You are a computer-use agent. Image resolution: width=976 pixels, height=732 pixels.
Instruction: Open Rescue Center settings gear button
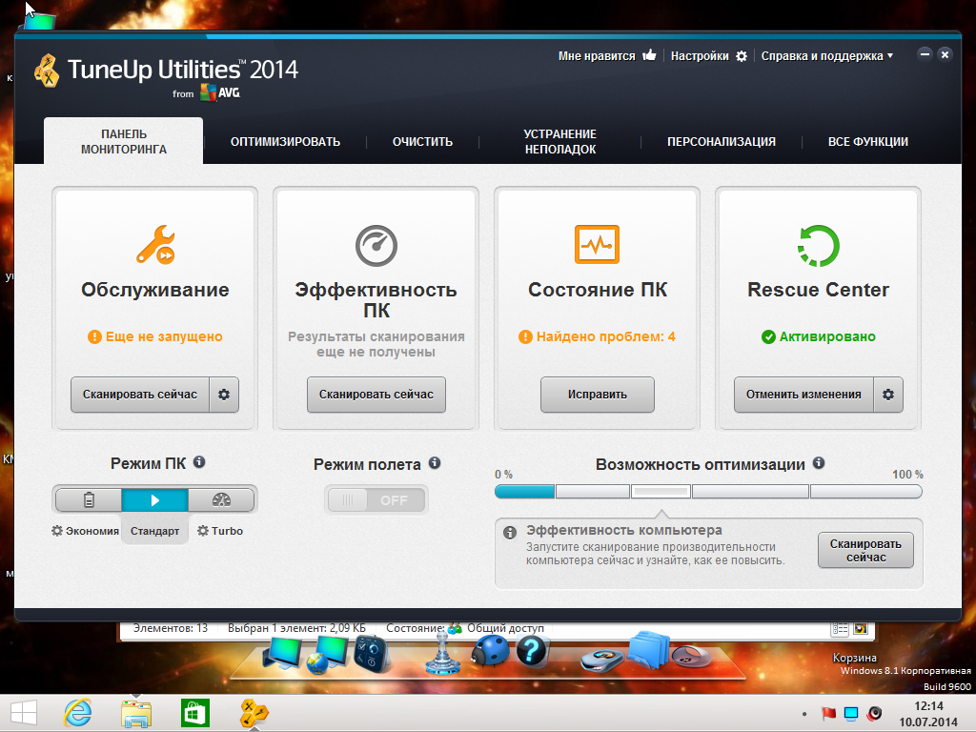click(x=888, y=394)
